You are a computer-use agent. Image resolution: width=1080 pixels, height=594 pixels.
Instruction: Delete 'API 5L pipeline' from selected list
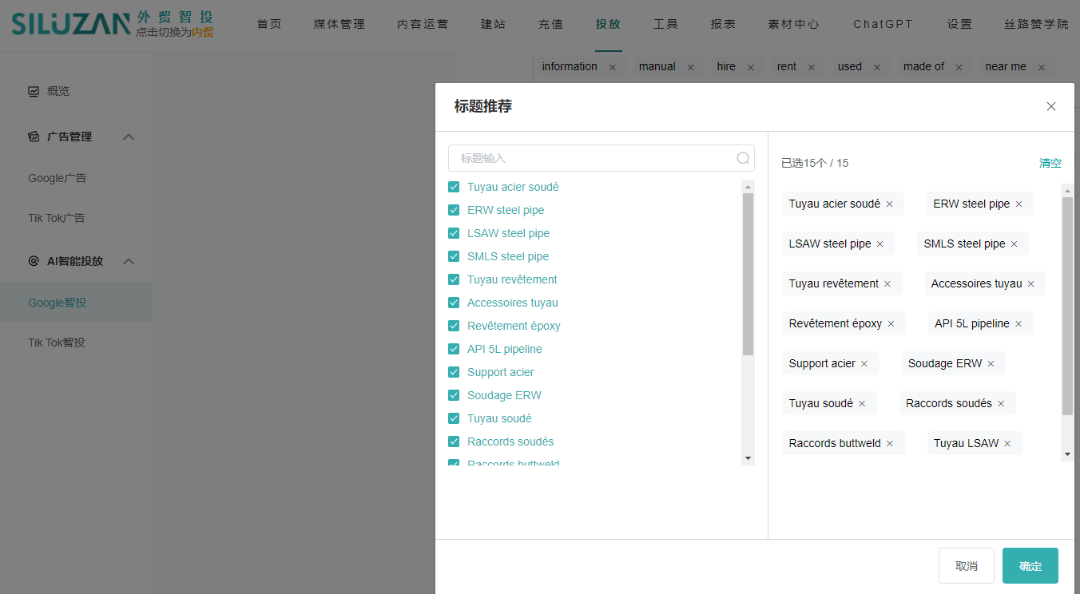click(1018, 323)
